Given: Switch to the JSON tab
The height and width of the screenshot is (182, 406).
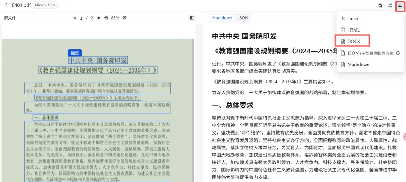Looking at the screenshot, I should pos(242,18).
